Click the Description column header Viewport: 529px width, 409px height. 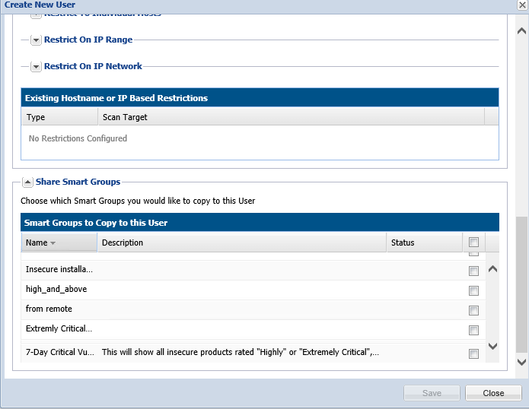123,243
